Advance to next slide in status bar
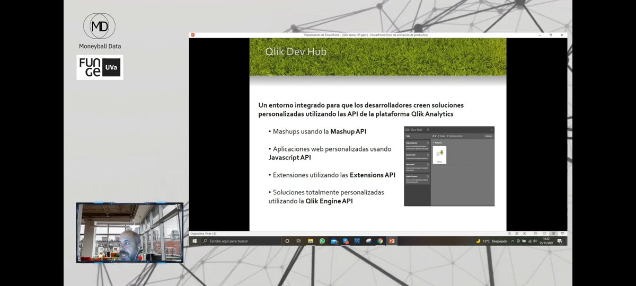This screenshot has width=636, height=286. [525, 234]
